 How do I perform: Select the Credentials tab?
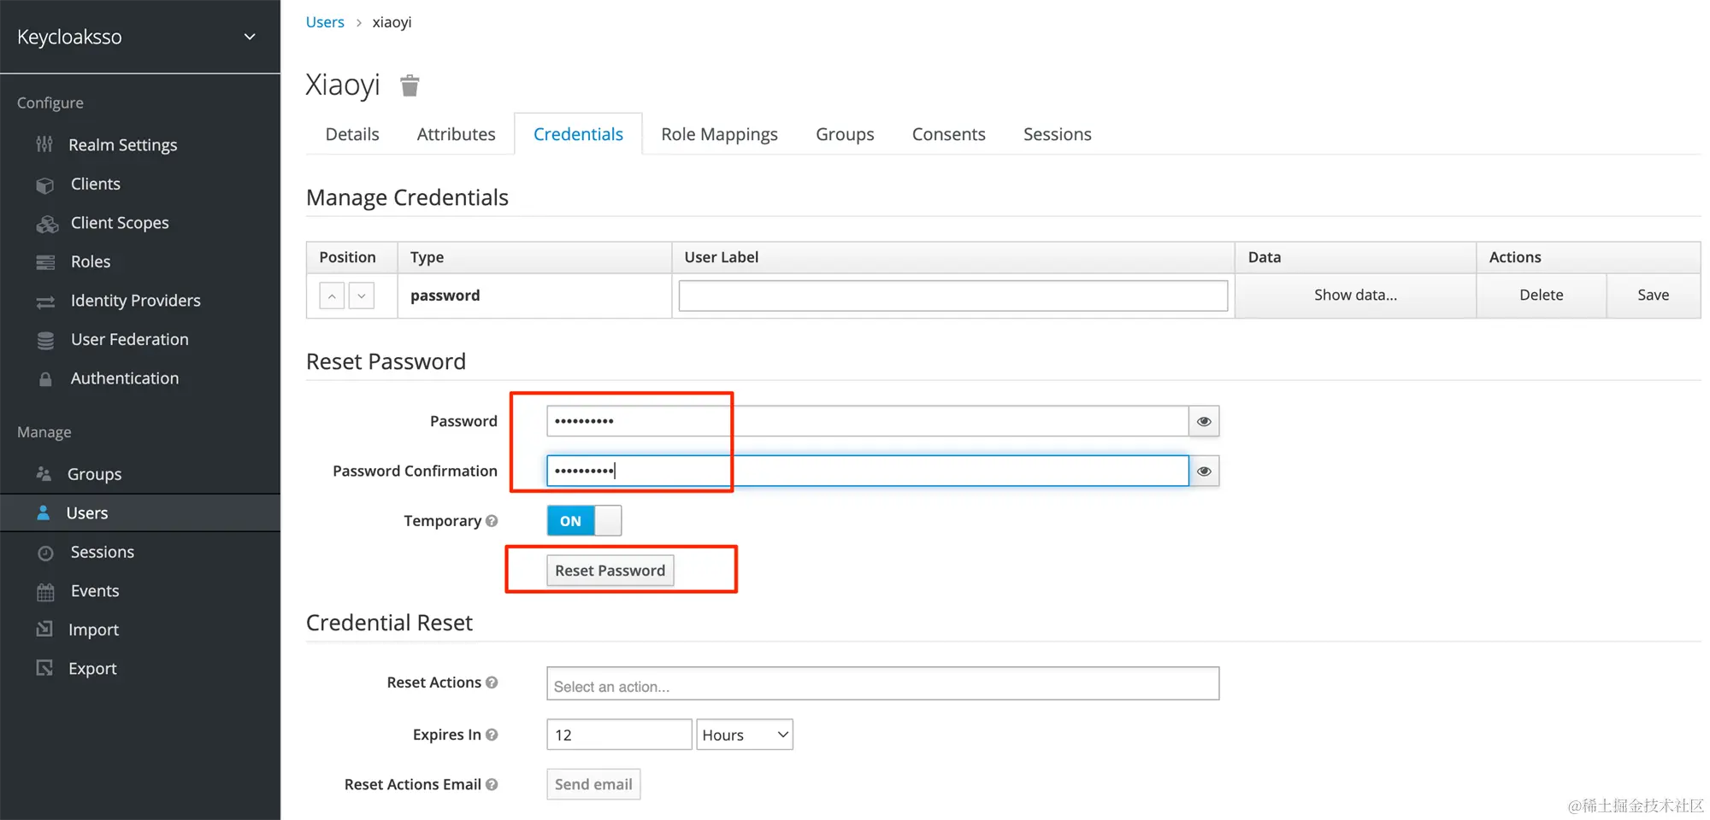click(x=578, y=134)
